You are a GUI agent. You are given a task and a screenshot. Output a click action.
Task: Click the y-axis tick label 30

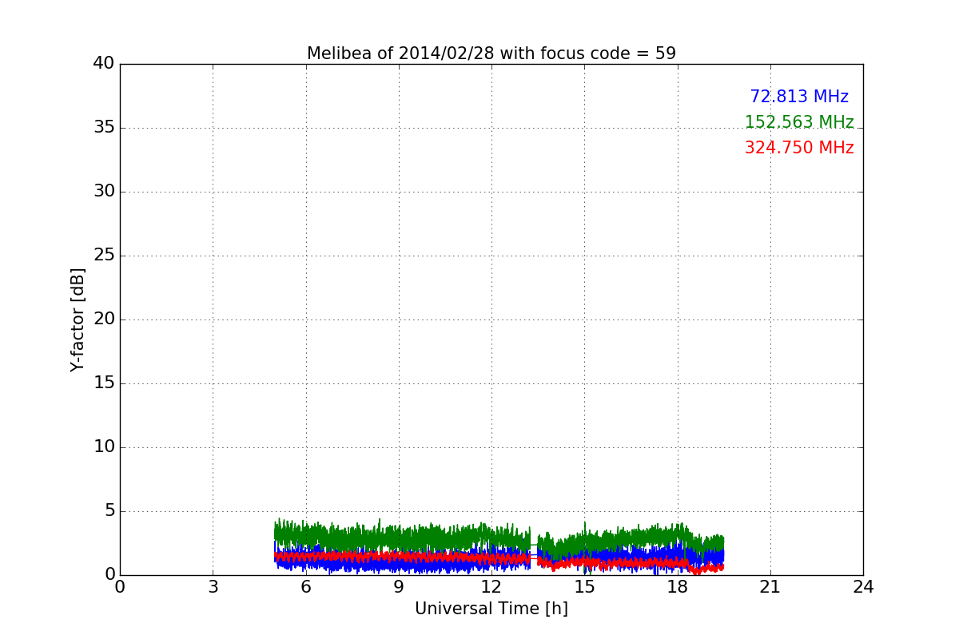coord(104,192)
